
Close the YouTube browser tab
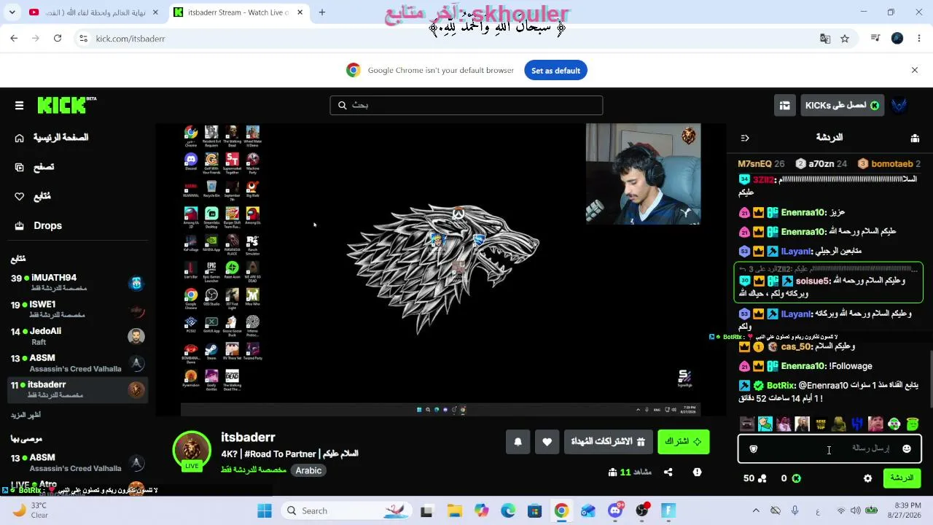coord(155,12)
